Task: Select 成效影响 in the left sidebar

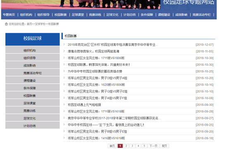Action: pos(33,65)
